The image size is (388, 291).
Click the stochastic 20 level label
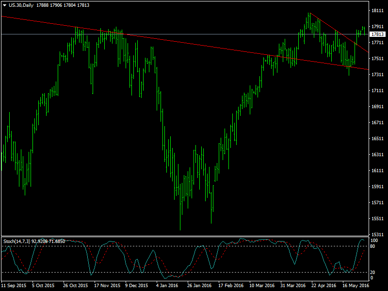coord(373,272)
